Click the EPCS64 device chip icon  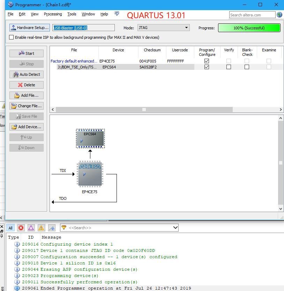tap(90, 138)
